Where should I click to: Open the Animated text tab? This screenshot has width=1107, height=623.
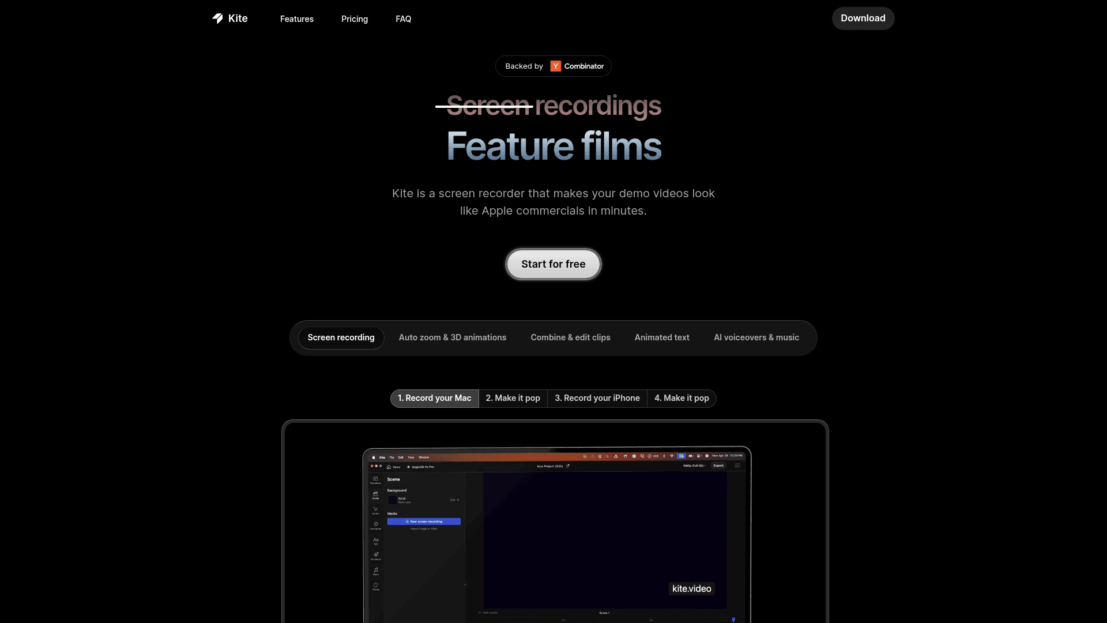662,337
